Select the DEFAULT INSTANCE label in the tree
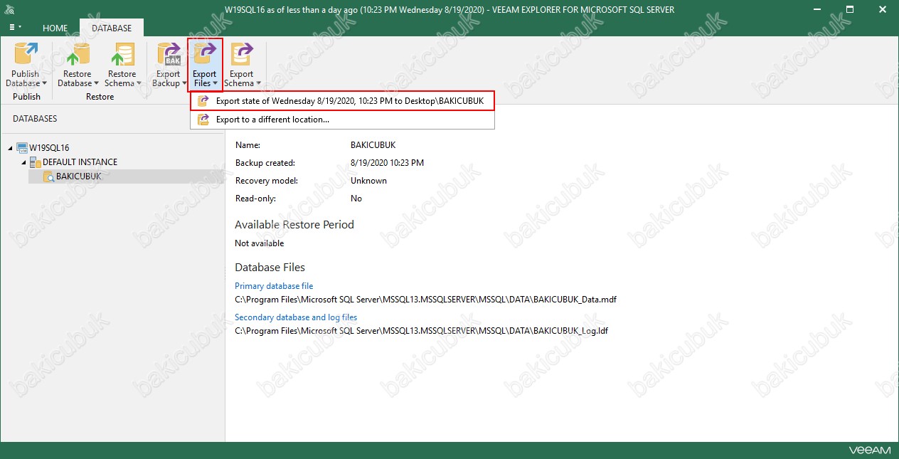This screenshot has width=899, height=459. tap(80, 162)
